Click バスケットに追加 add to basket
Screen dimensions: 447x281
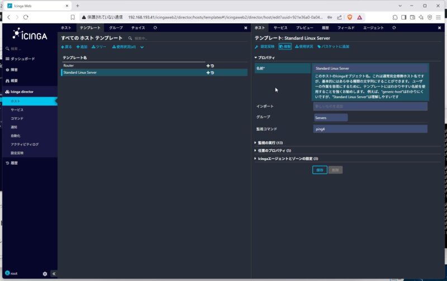[x=333, y=47]
